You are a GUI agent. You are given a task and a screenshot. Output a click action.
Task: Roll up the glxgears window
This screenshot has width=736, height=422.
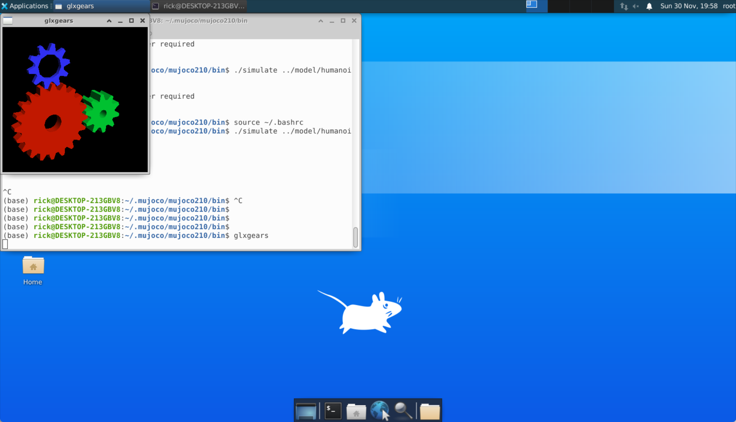tap(109, 21)
